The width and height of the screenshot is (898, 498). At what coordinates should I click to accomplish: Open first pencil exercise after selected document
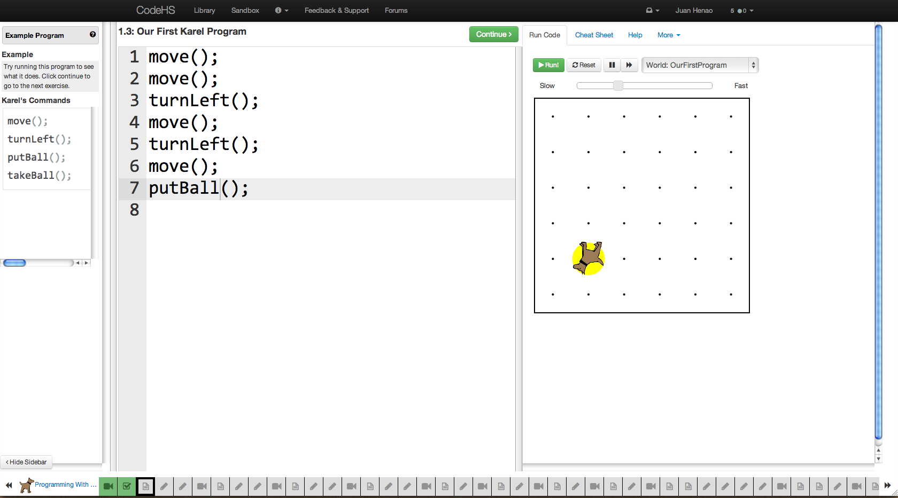(x=164, y=486)
